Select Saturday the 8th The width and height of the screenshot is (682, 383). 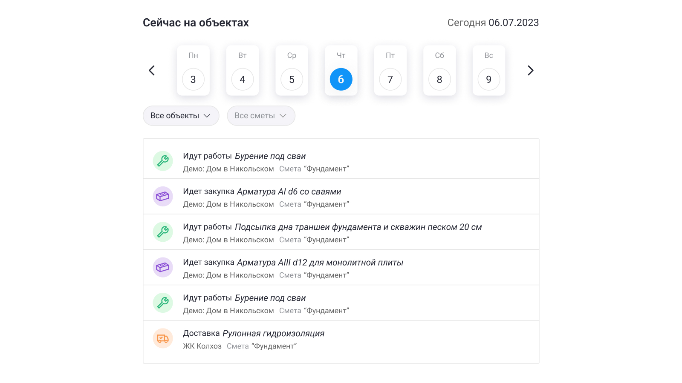coord(439,71)
